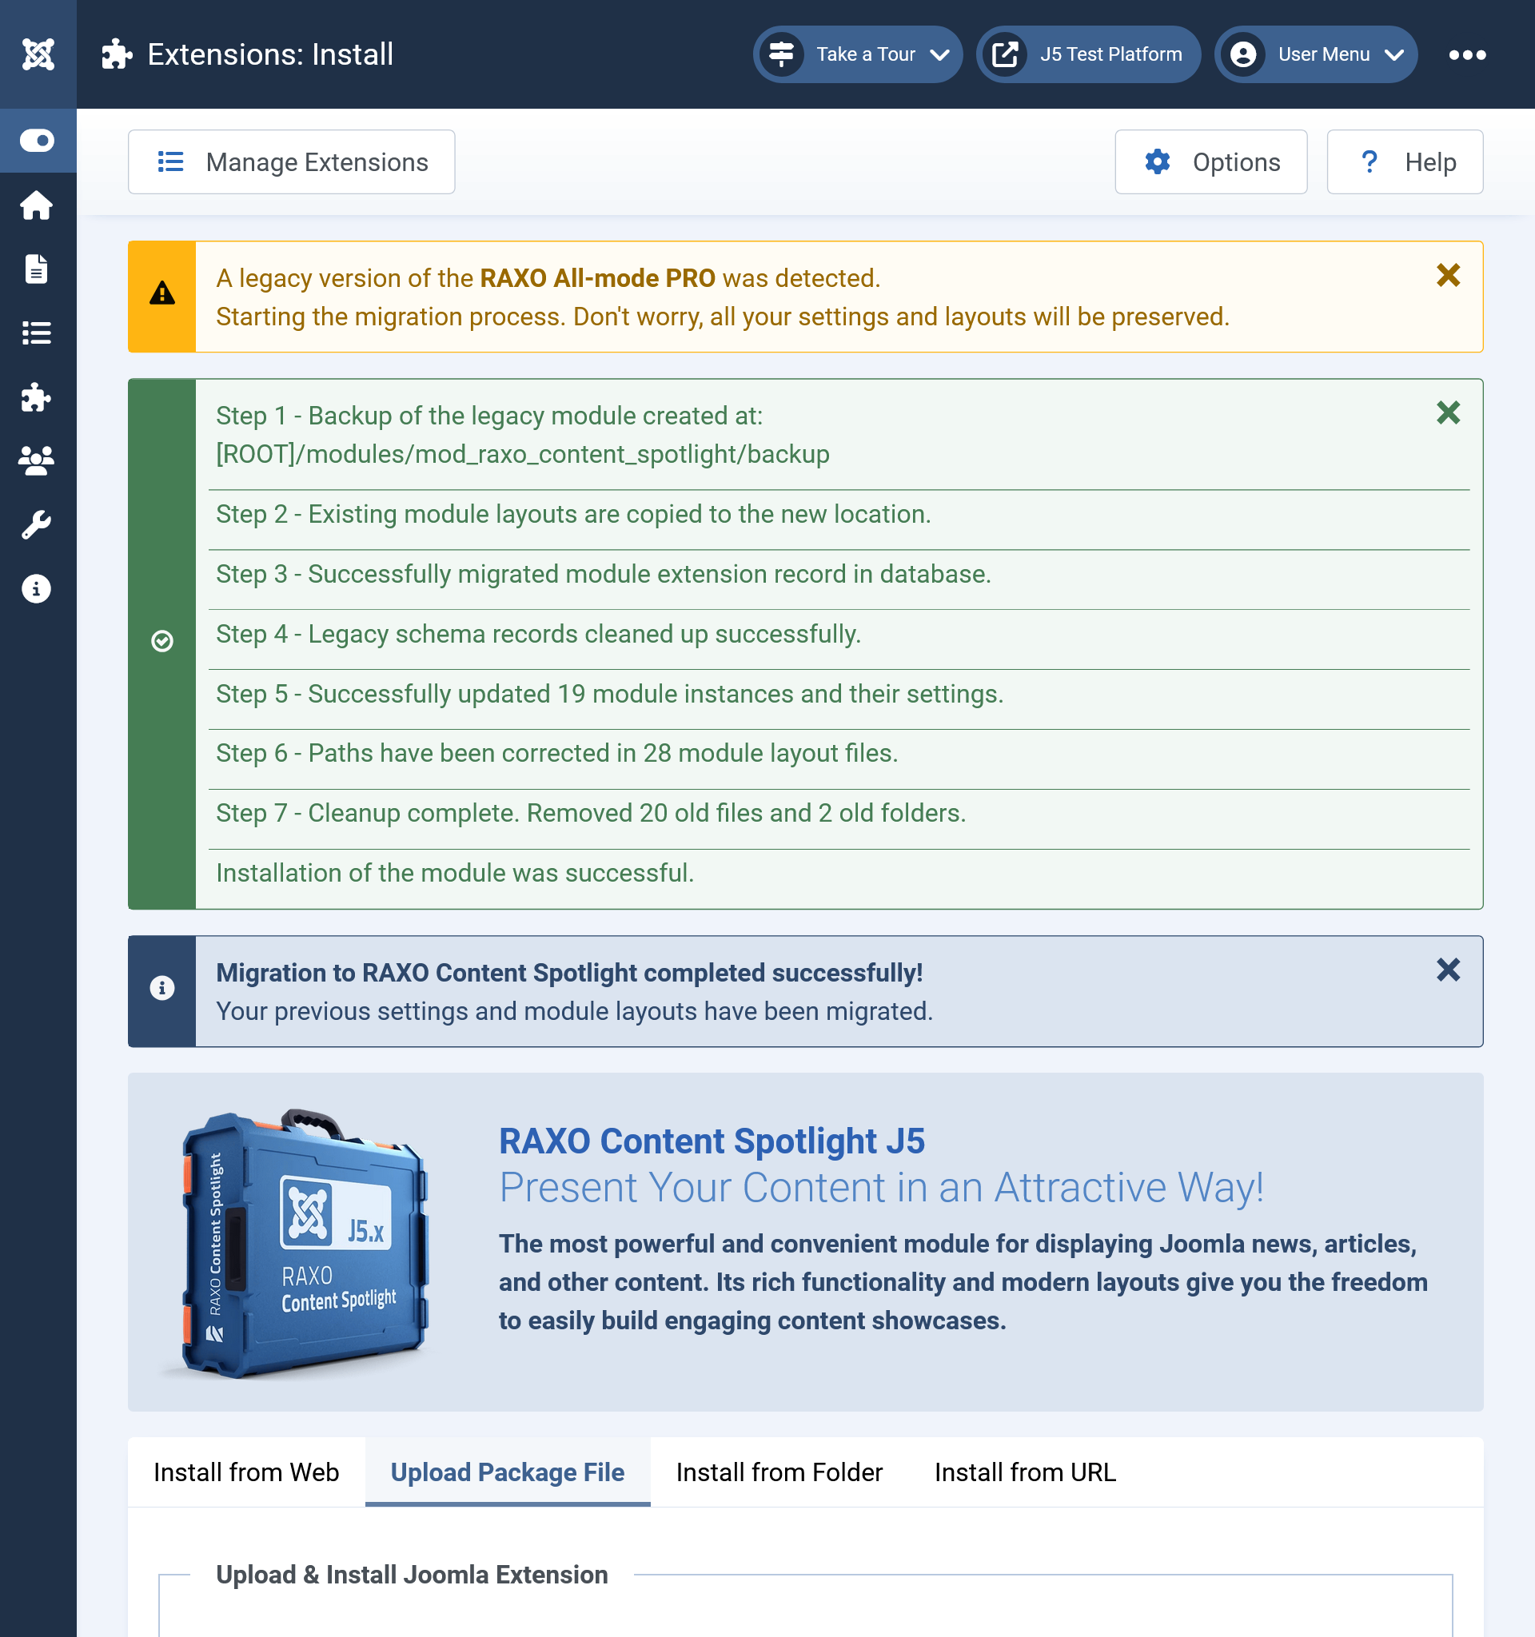Click the Joomla logo icon
The height and width of the screenshot is (1637, 1535).
pos(38,54)
